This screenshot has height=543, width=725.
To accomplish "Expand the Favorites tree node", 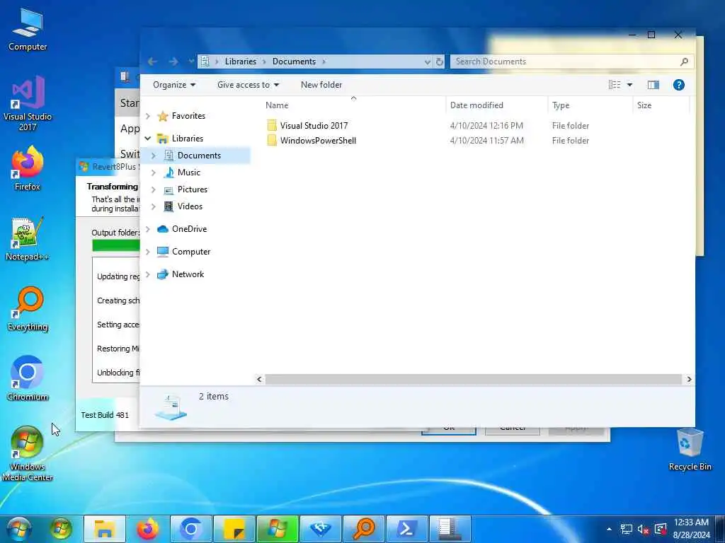I will tap(148, 117).
